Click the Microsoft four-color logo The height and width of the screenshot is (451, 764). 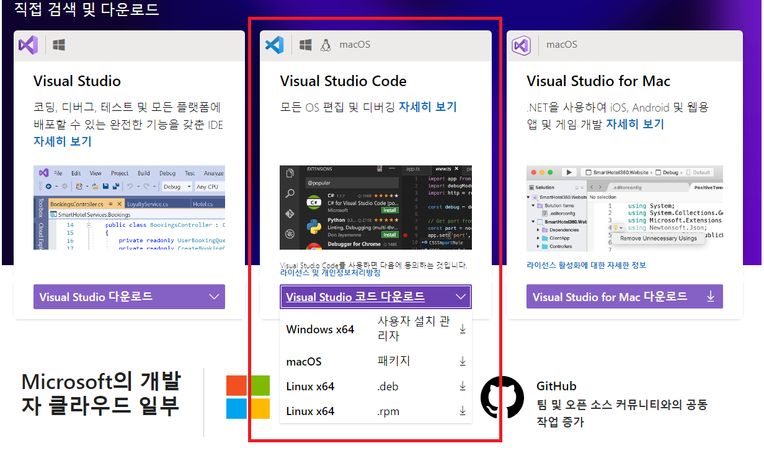tap(248, 397)
